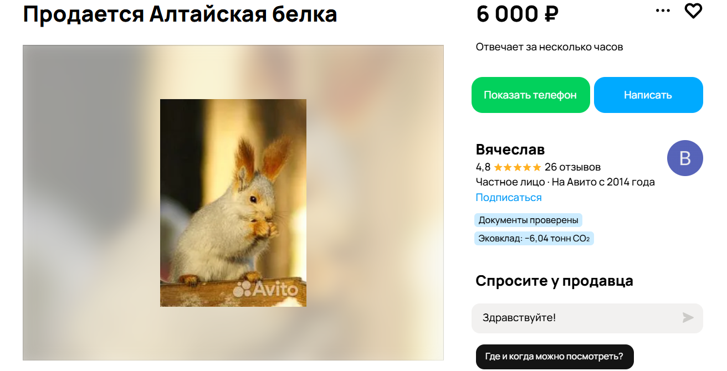Open seller profile name Вячеслав
Viewport: 727px width, 371px height.
click(510, 150)
